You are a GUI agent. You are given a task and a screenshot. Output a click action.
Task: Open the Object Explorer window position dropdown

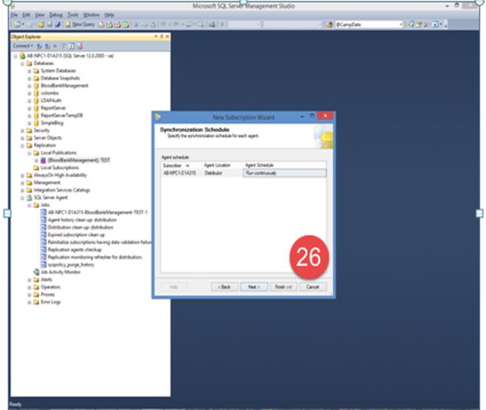[x=156, y=37]
